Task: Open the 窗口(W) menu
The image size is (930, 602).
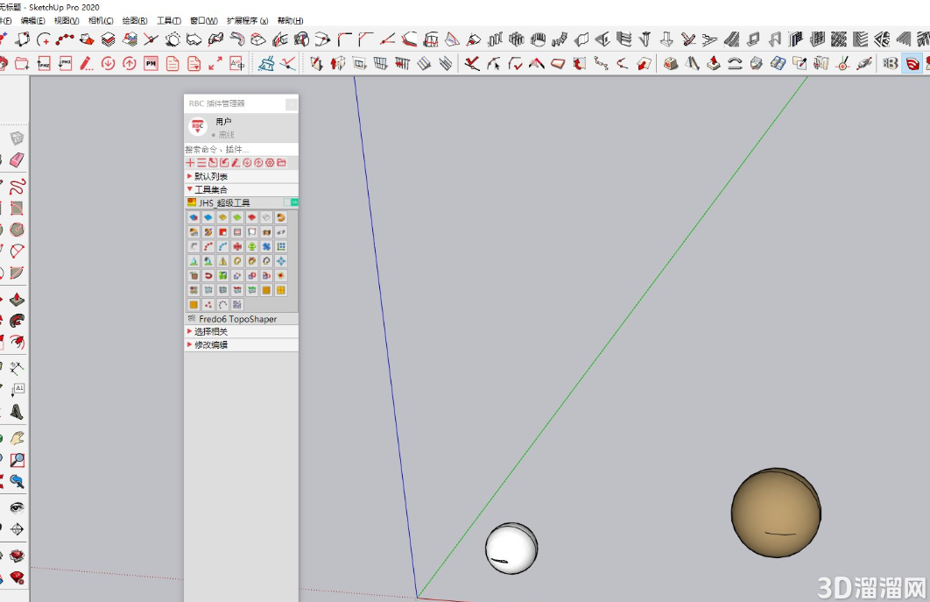Action: click(x=203, y=21)
